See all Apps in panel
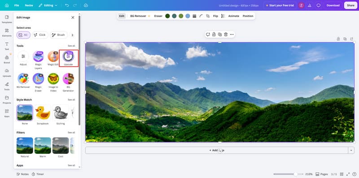This screenshot has width=359, height=178. 71,165
